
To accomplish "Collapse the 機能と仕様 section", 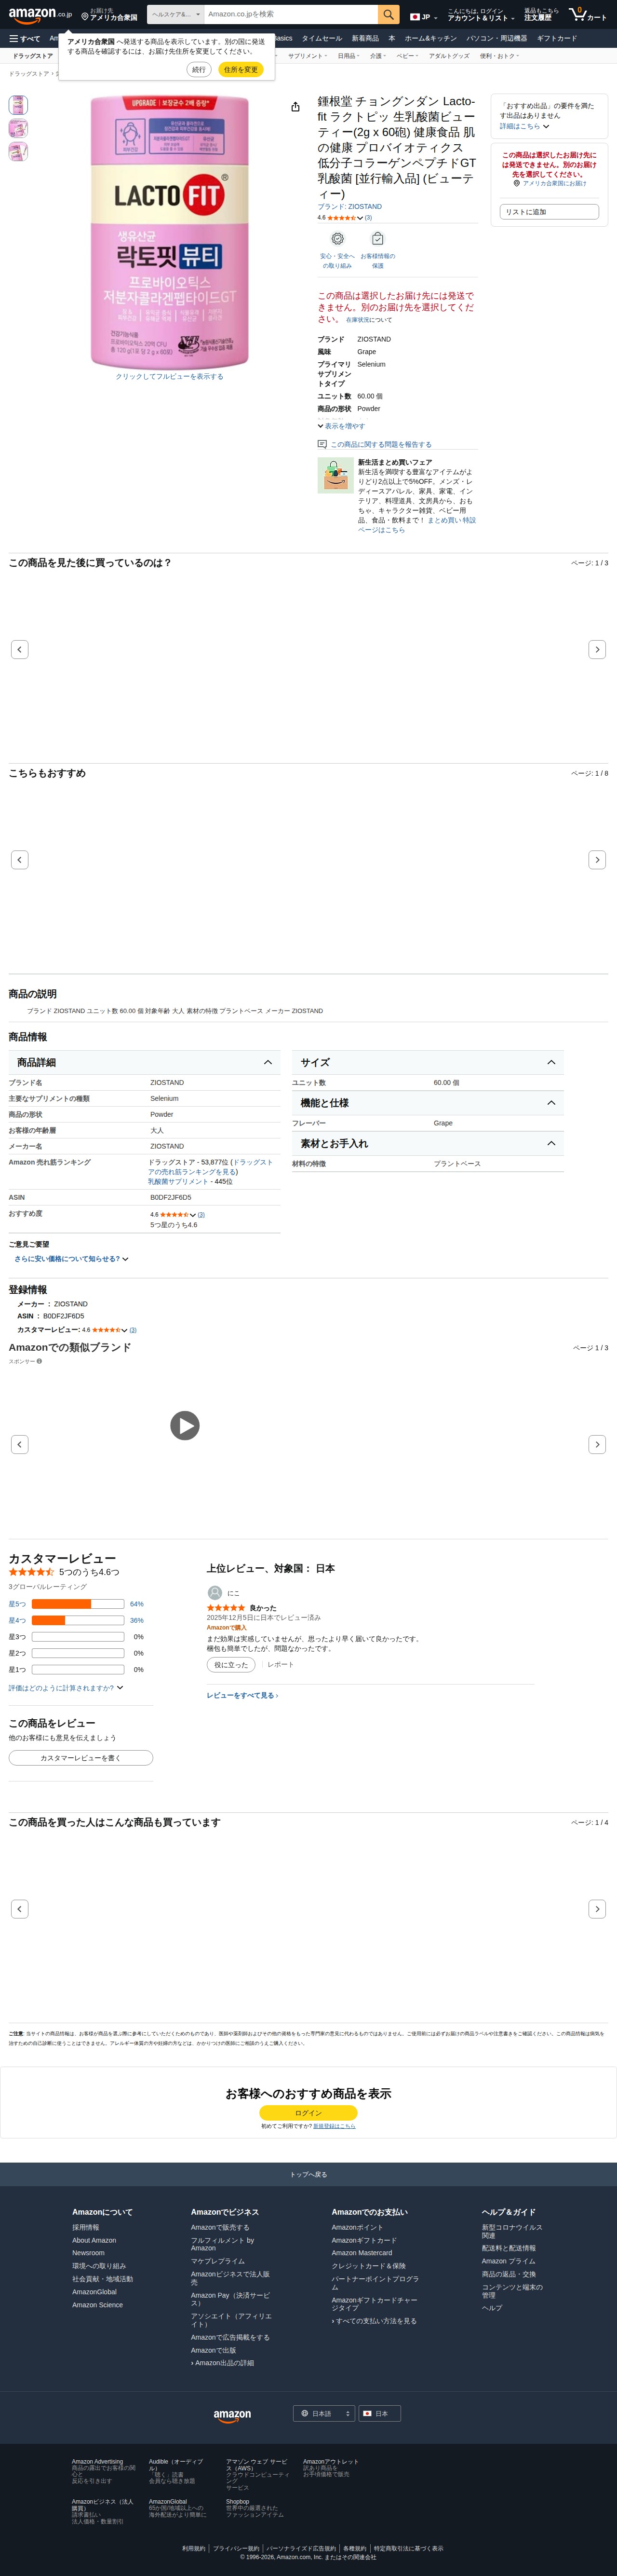I will click(x=428, y=1103).
